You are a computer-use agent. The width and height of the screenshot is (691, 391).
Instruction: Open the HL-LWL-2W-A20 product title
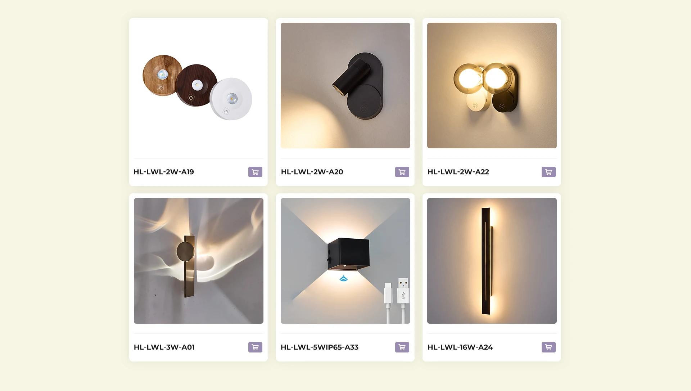(x=312, y=172)
